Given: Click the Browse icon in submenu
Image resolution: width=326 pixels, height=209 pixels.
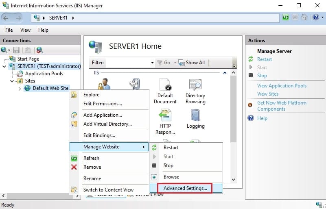Looking at the screenshot, I should (x=154, y=177).
